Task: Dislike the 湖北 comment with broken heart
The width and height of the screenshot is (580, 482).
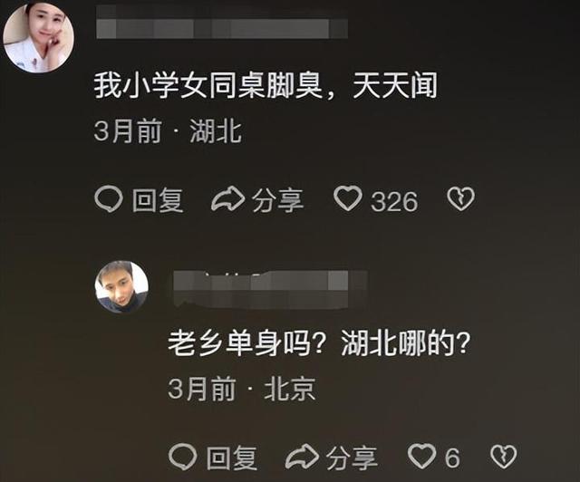Action: 460,198
